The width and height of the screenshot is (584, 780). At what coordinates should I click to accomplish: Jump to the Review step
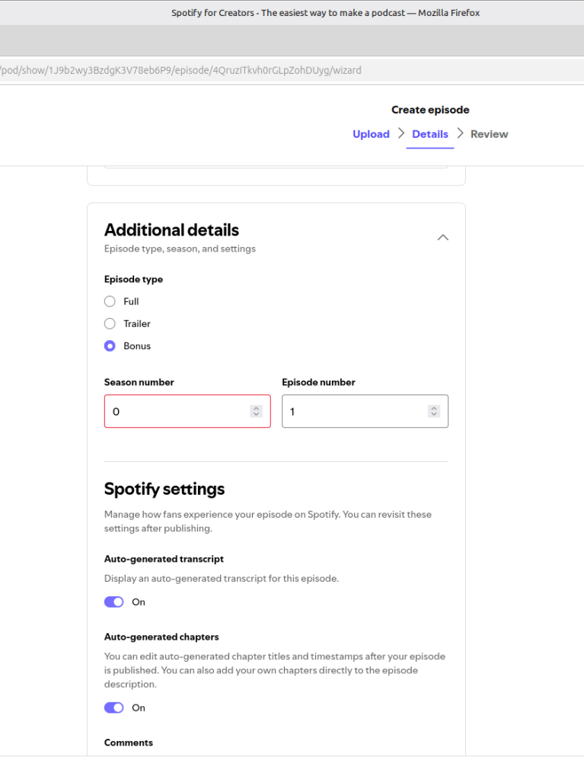(x=489, y=134)
